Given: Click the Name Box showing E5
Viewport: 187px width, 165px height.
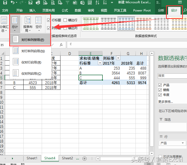Looking at the screenshot, I should point(5,45).
